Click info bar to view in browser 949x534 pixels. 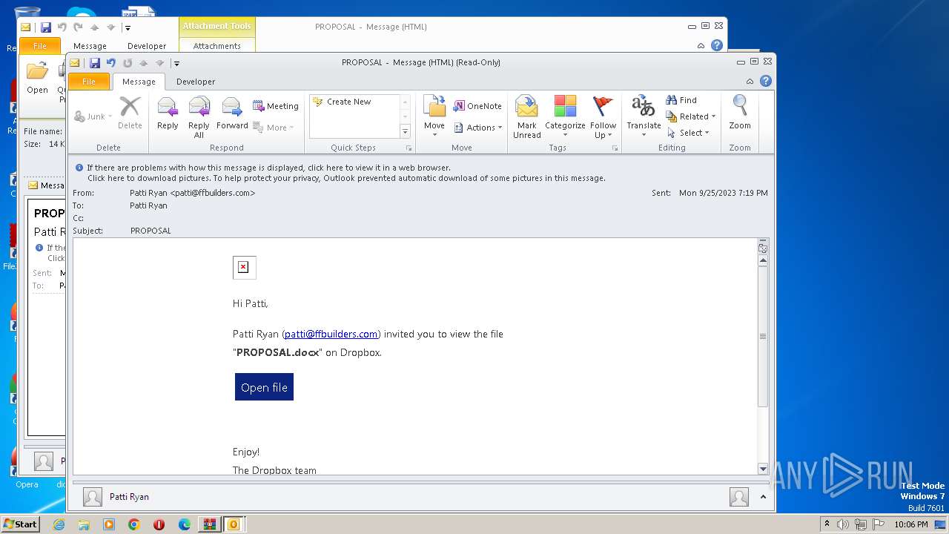point(268,168)
